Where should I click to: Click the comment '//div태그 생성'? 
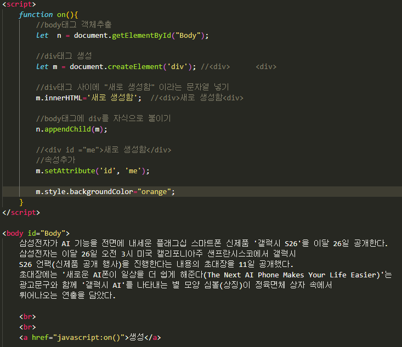coord(64,56)
